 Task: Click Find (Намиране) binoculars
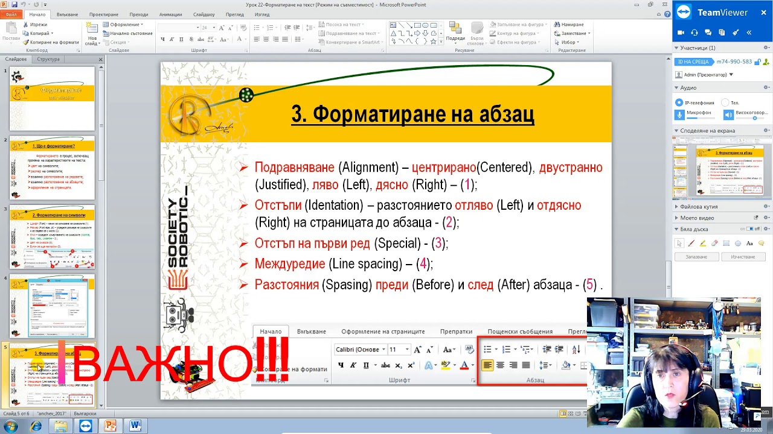pos(568,25)
